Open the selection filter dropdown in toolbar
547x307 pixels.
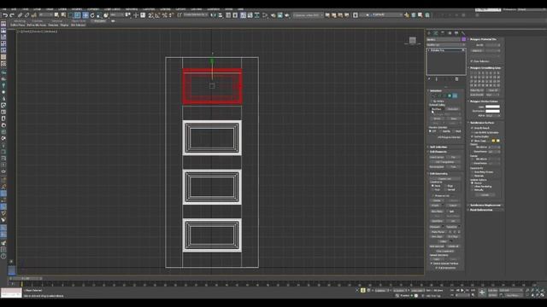(45, 15)
